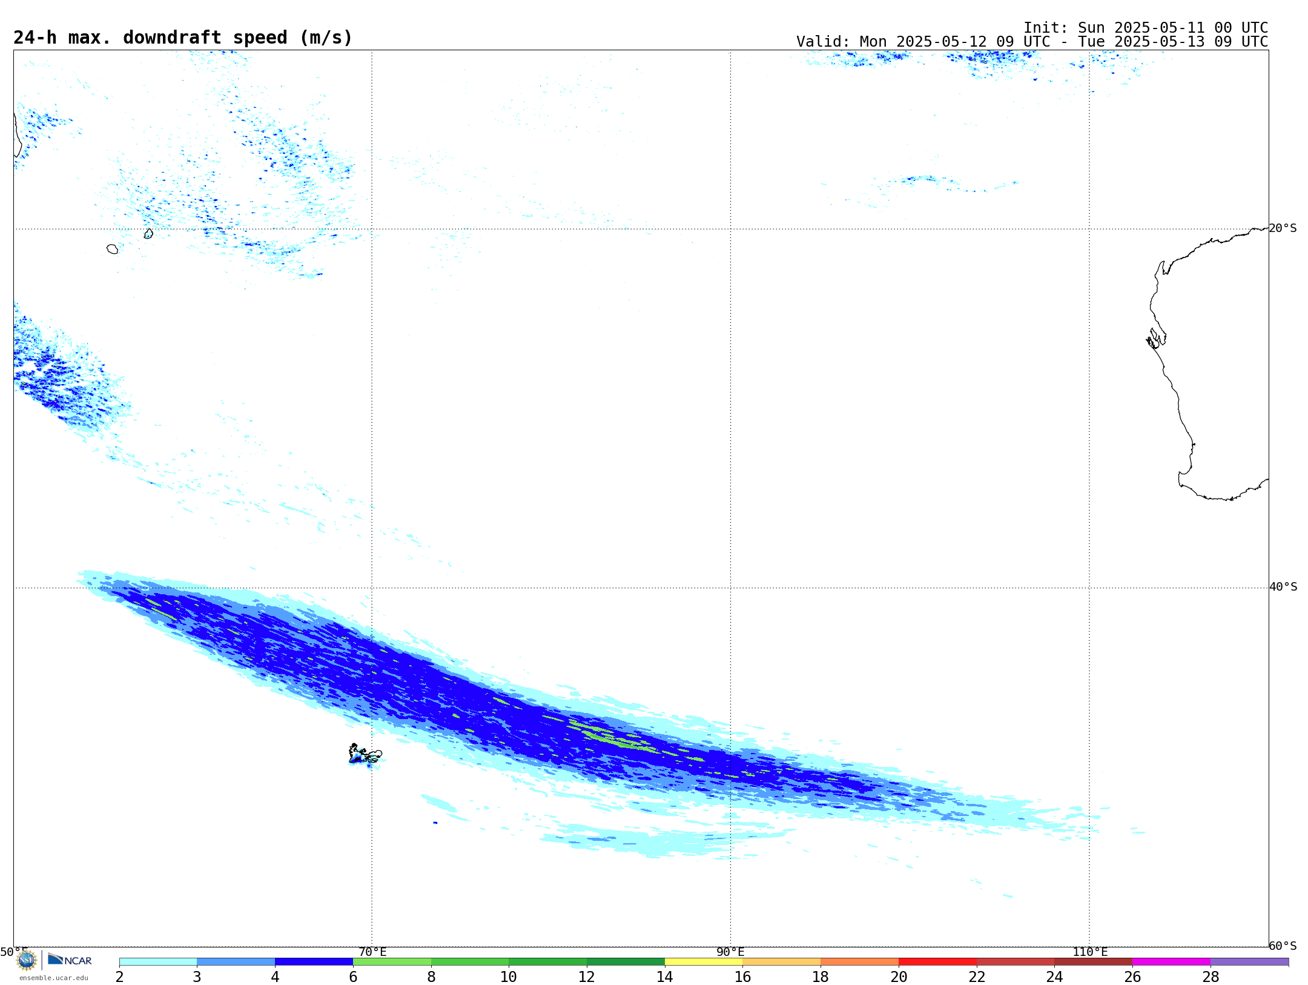Click the NCAR logo

[70, 960]
